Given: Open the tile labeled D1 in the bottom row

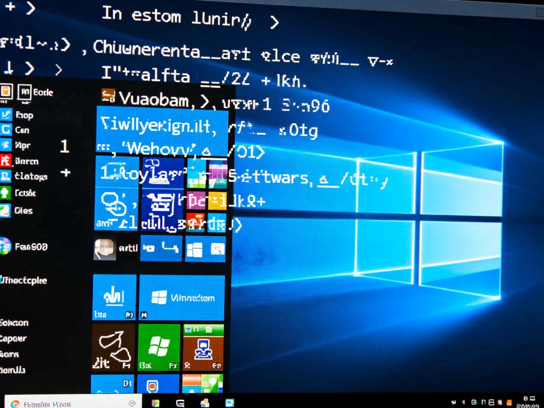Looking at the screenshot, I should [112, 384].
